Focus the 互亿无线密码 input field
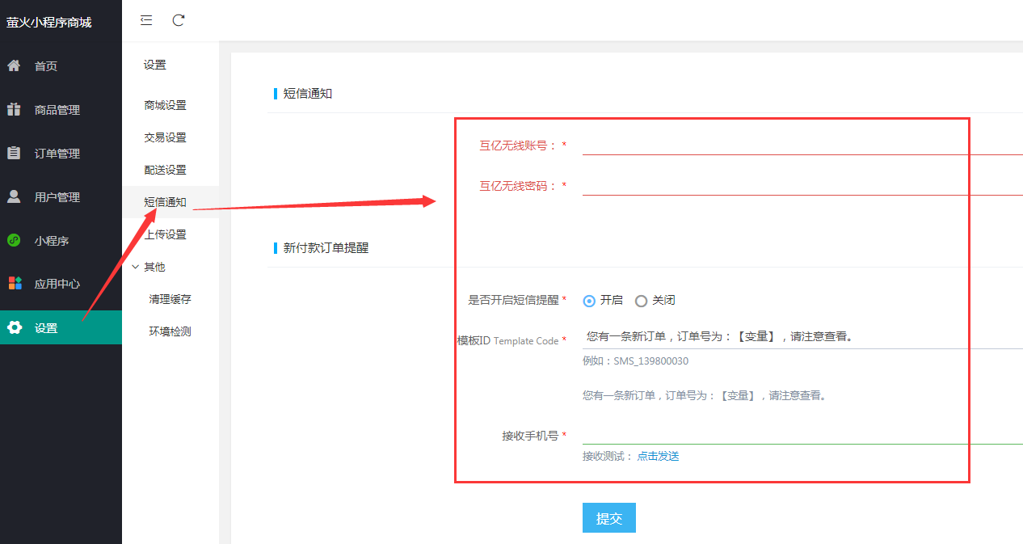This screenshot has height=544, width=1023. pyautogui.click(x=802, y=185)
